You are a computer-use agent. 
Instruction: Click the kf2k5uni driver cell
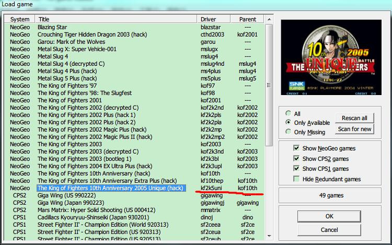tap(211, 188)
